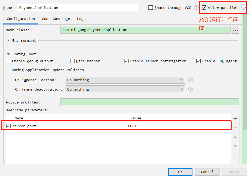Open the Logs tab
Viewport: 247px width, 176px height.
tap(81, 19)
